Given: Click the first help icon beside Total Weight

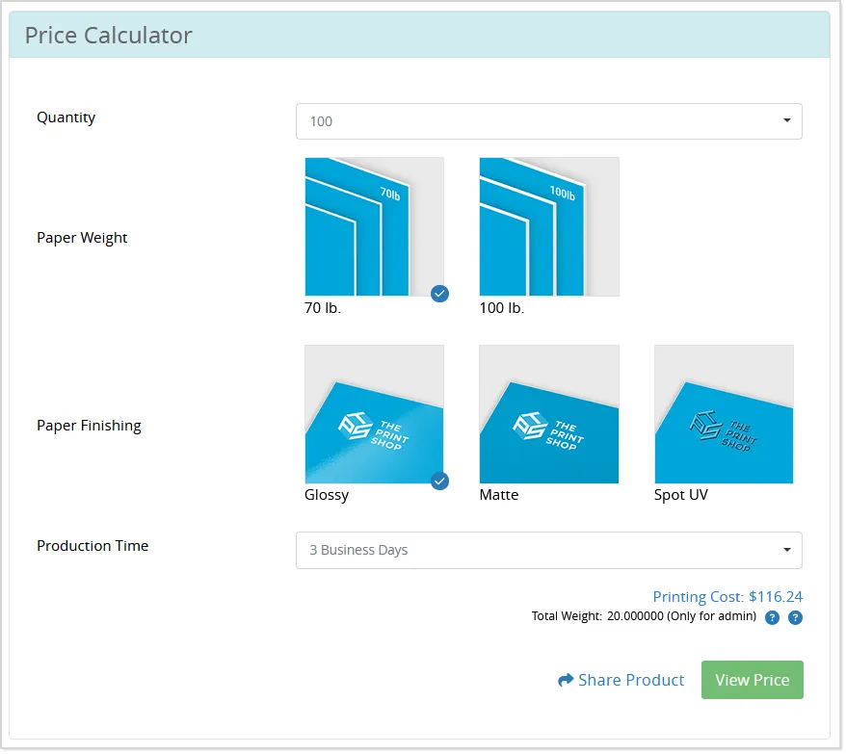Looking at the screenshot, I should coord(774,618).
